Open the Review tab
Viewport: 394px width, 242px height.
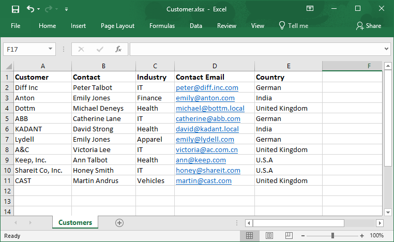click(x=226, y=26)
